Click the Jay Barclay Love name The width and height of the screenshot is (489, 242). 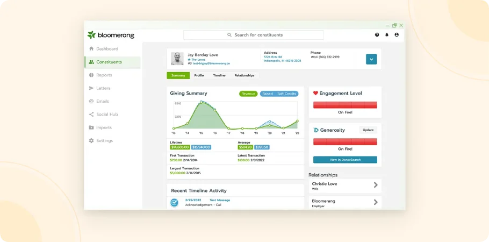pyautogui.click(x=203, y=55)
